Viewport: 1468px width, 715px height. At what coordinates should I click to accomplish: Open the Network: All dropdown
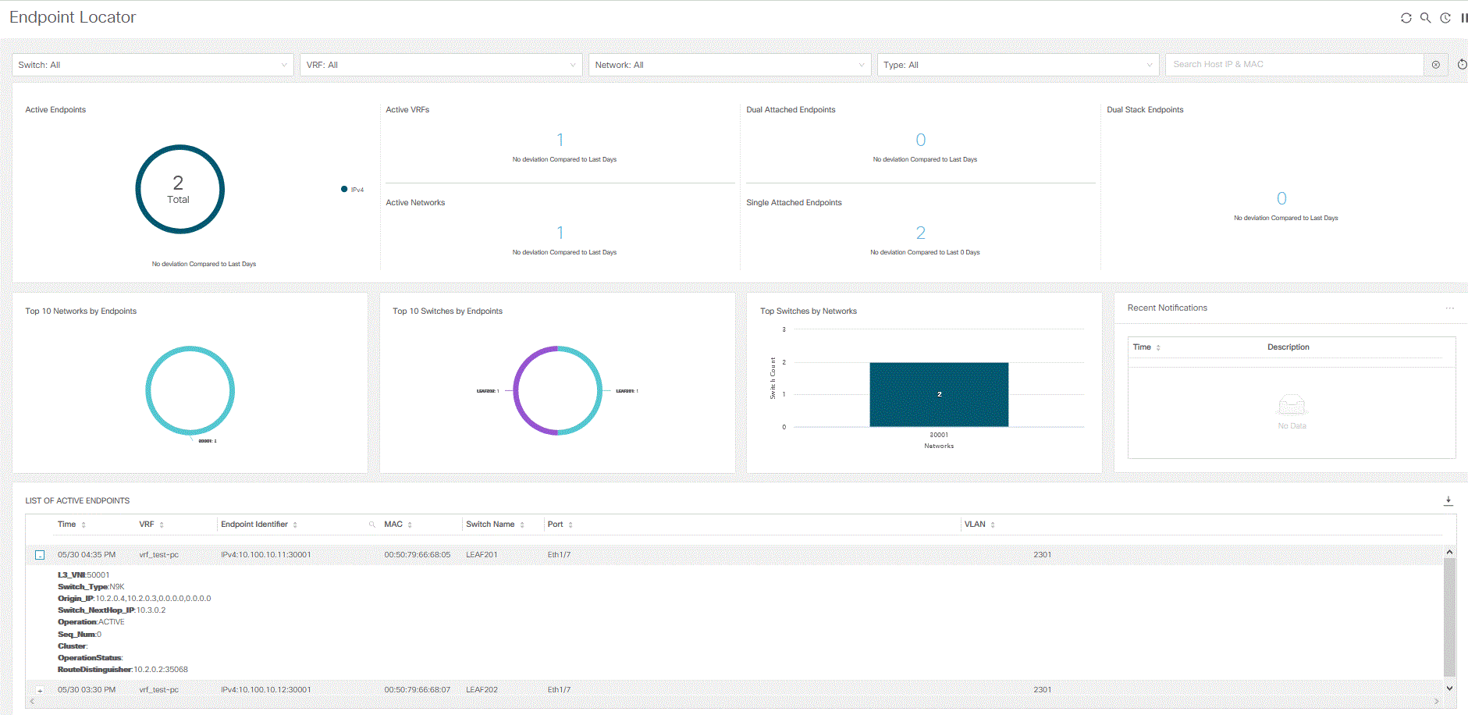730,65
